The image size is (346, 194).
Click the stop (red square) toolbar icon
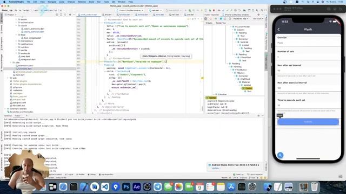tap(214, 10)
